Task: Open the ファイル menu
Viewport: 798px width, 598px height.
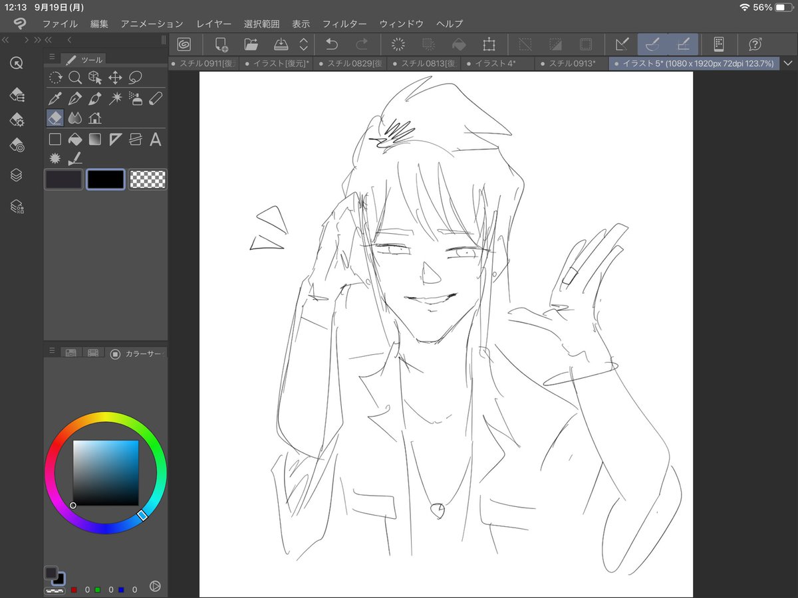Action: tap(60, 23)
